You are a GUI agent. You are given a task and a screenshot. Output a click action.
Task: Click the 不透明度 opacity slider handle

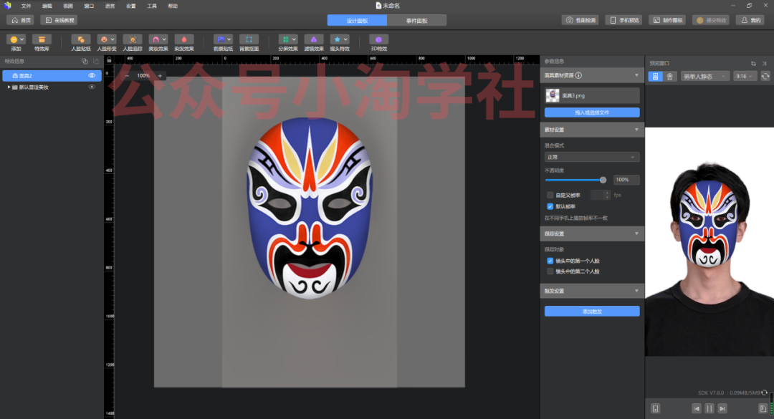pyautogui.click(x=603, y=180)
